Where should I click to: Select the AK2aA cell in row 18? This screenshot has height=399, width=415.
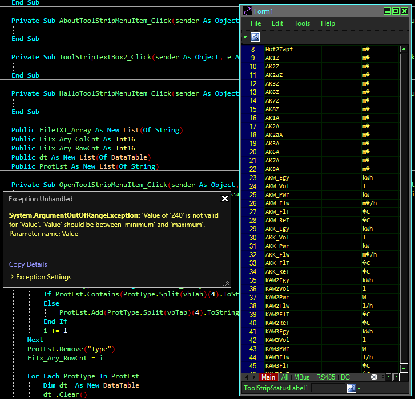click(x=293, y=135)
